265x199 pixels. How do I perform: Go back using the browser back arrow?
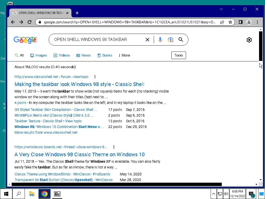tap(13, 22)
